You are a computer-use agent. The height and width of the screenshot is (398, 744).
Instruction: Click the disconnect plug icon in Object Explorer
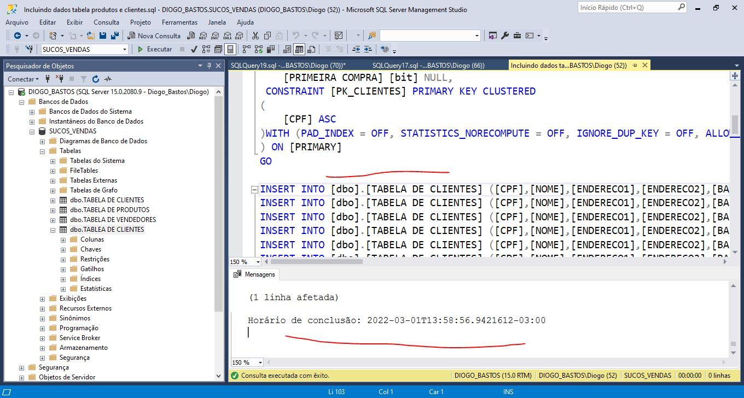(x=60, y=79)
